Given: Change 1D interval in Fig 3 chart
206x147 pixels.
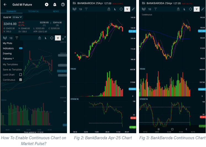Looking at the screenshot, I should 149,9.
